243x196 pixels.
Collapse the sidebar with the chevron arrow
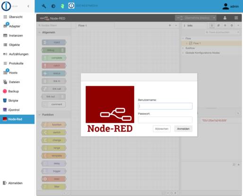pos(28,6)
